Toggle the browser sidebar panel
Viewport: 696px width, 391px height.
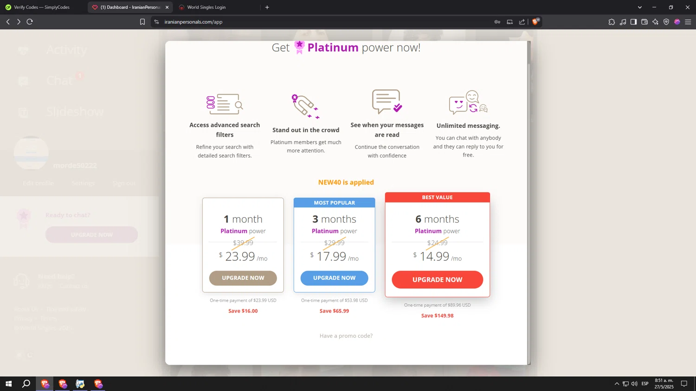pos(633,22)
